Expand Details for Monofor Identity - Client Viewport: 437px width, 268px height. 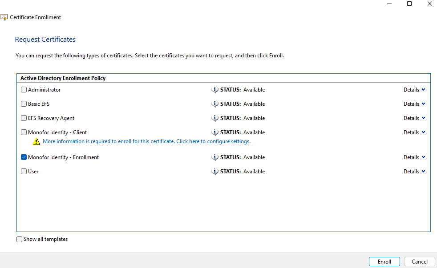tap(414, 132)
